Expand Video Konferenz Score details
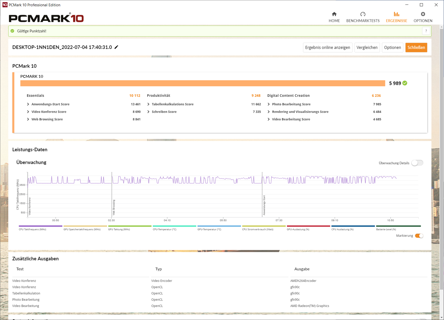The image size is (444, 320). [x=28, y=112]
